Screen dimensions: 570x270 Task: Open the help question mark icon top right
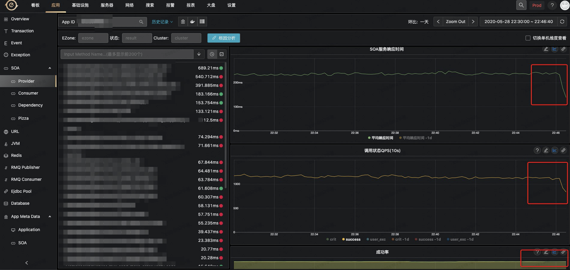tap(552, 5)
